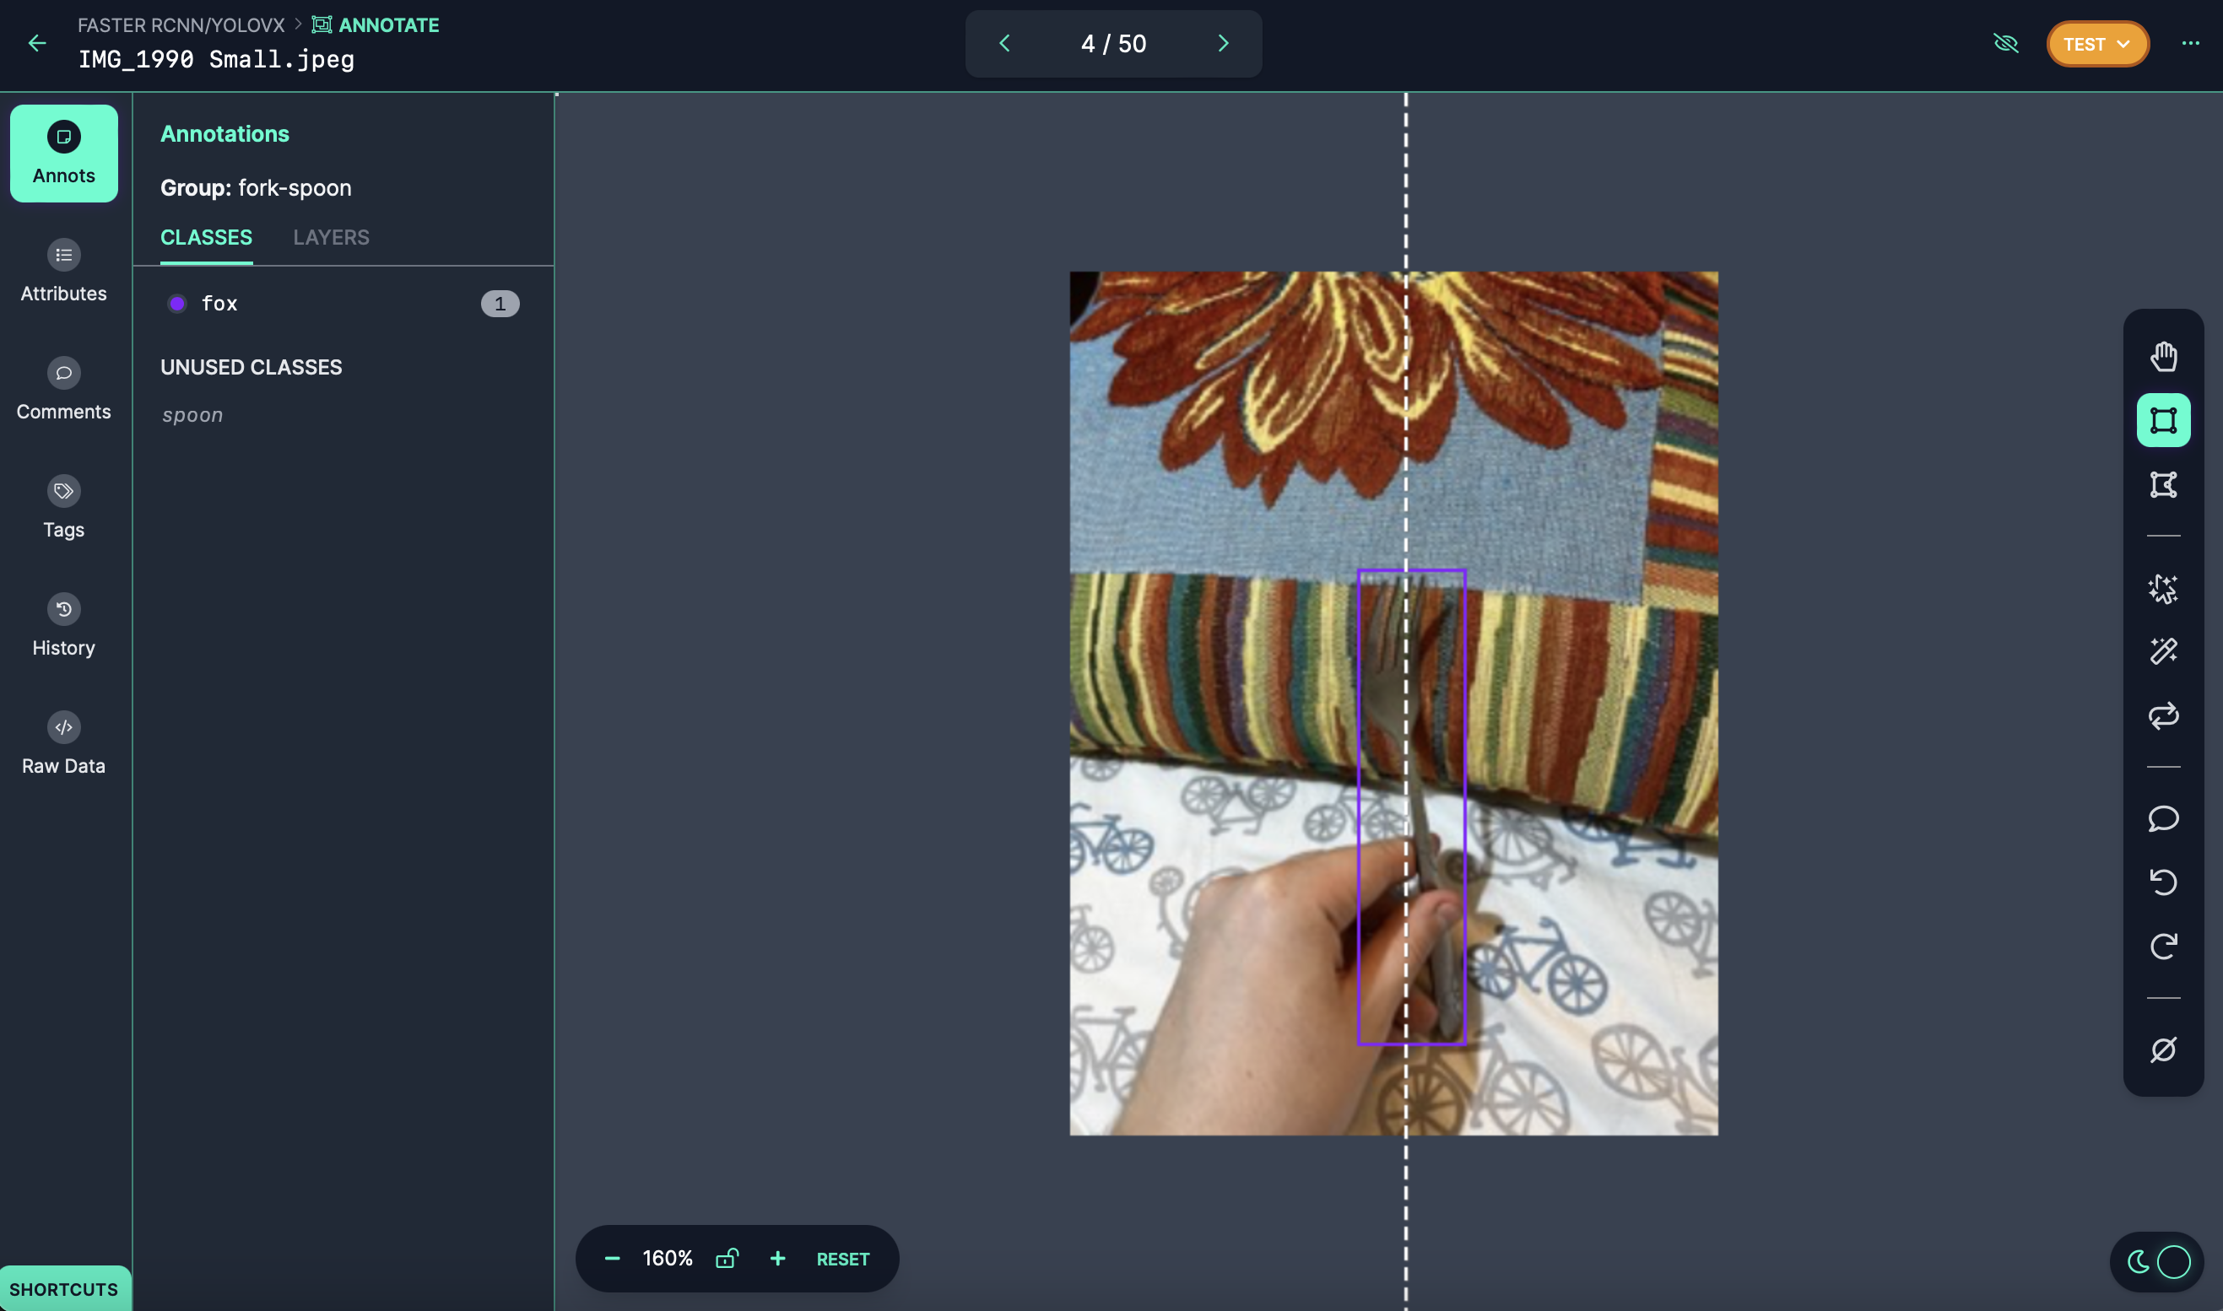Screen dimensions: 2223x1311
Task: Toggle annotation visibility eye icon
Action: (2005, 43)
